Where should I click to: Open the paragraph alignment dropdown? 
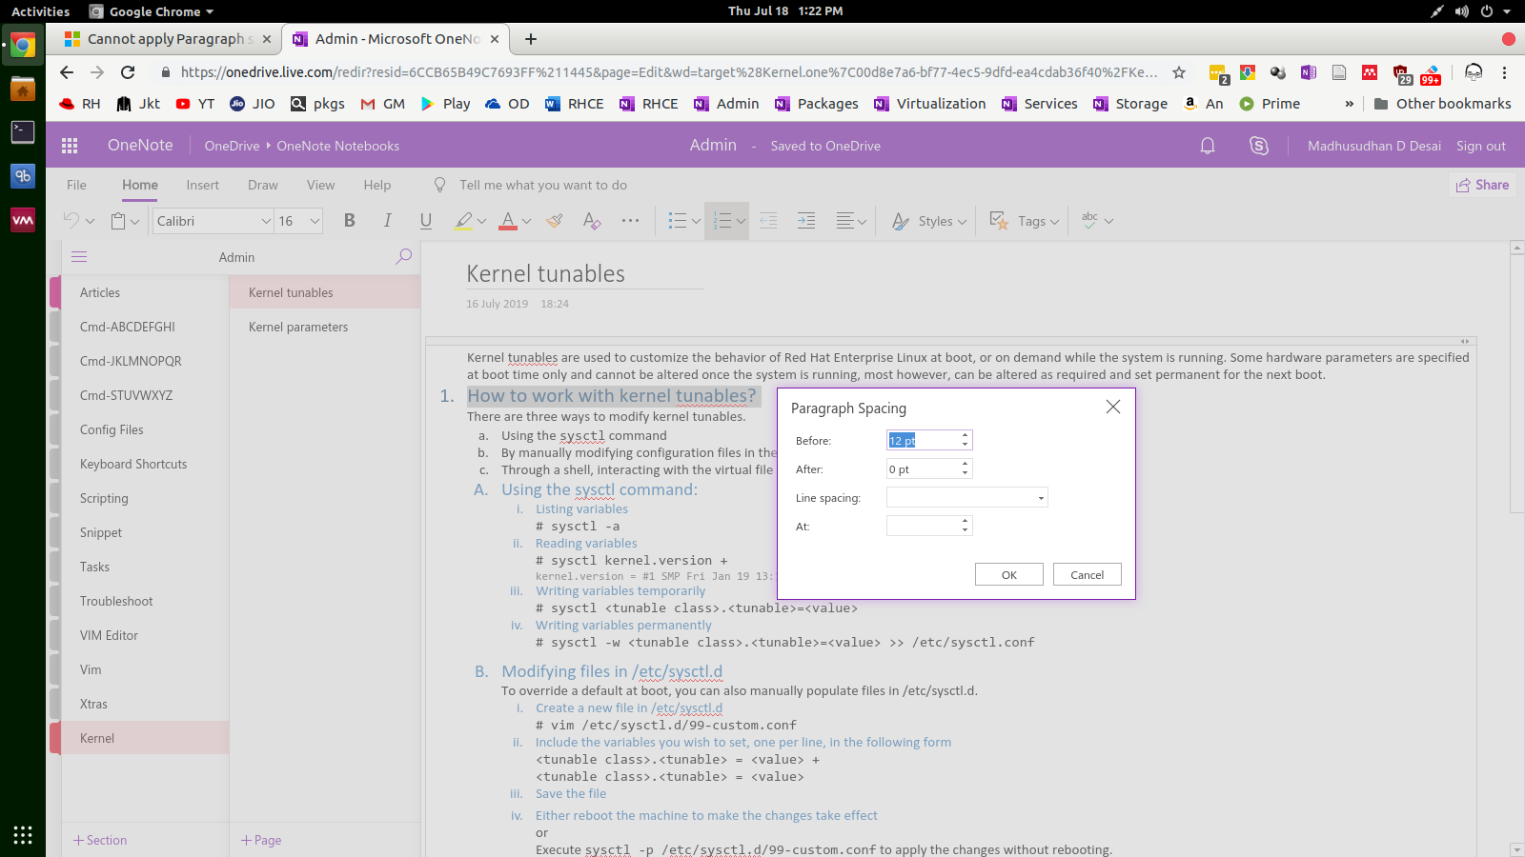tap(851, 221)
